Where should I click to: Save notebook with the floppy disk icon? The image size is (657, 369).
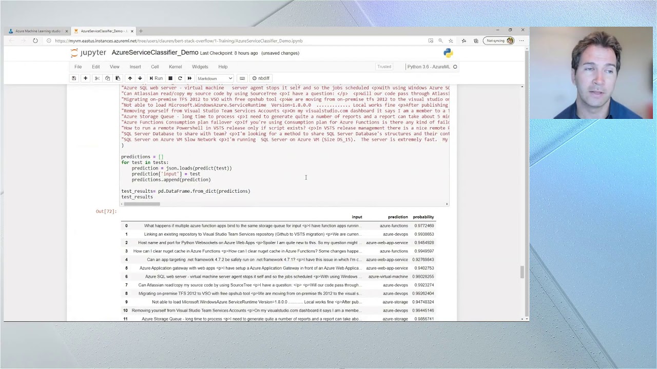coord(74,78)
